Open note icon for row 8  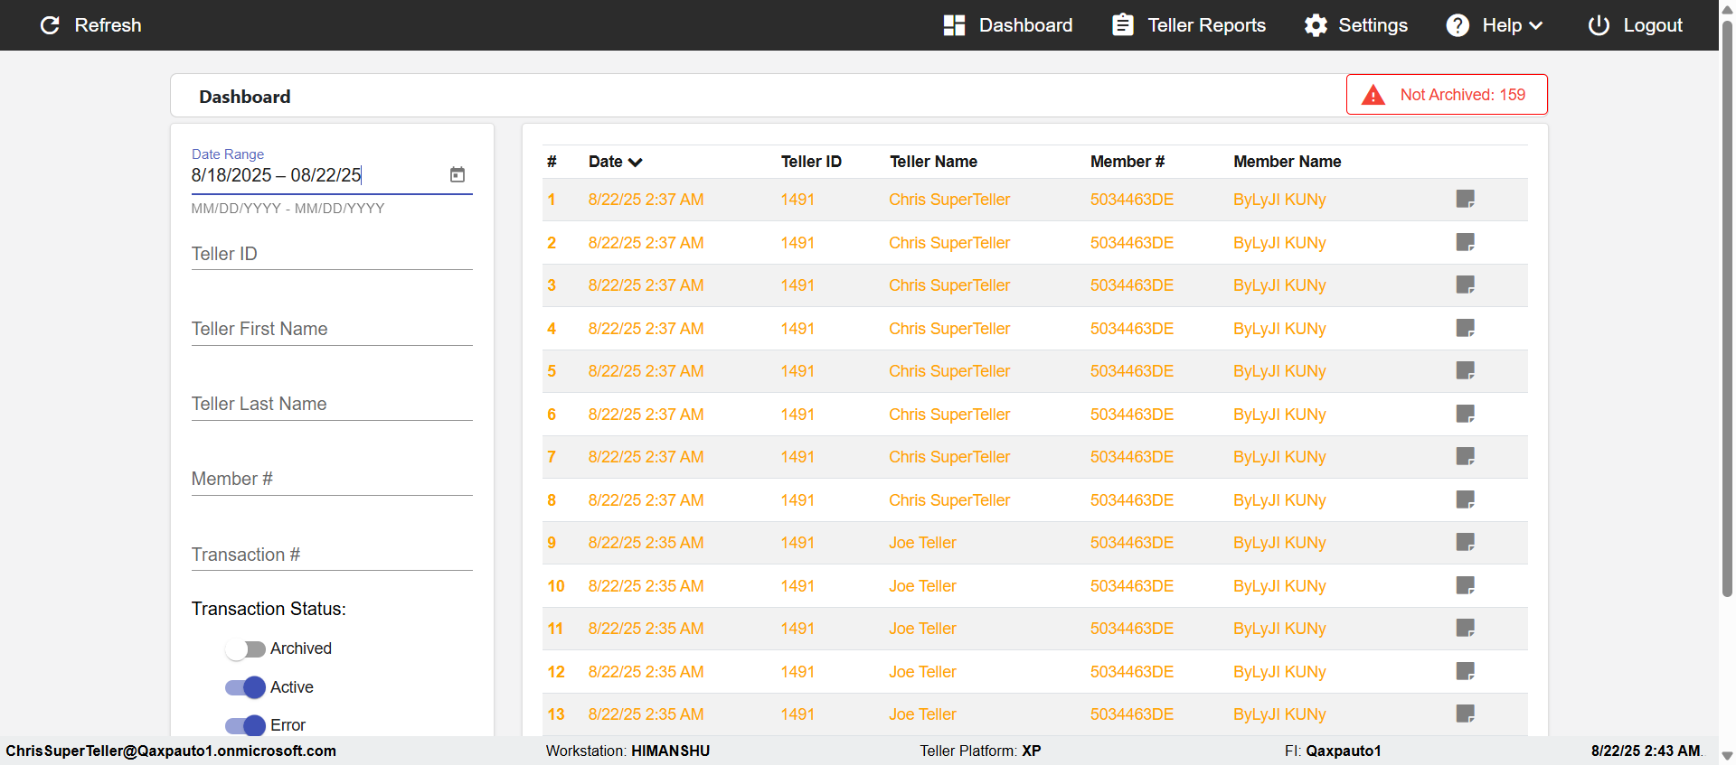pyautogui.click(x=1466, y=499)
